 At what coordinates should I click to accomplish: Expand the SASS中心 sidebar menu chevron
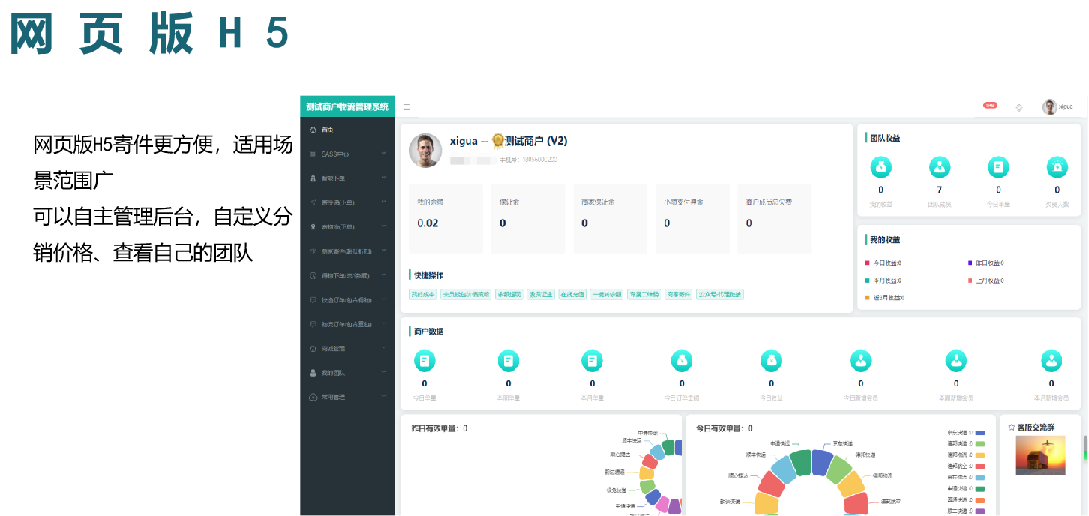(384, 154)
